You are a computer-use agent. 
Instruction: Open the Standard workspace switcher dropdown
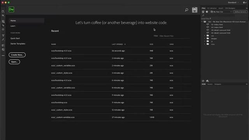pos(233,3)
